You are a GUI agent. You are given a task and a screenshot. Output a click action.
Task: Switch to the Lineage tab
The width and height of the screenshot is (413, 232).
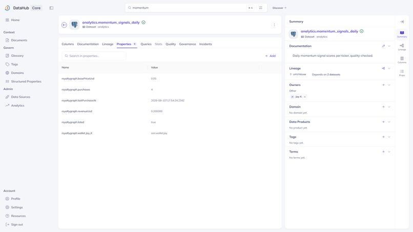[108, 44]
